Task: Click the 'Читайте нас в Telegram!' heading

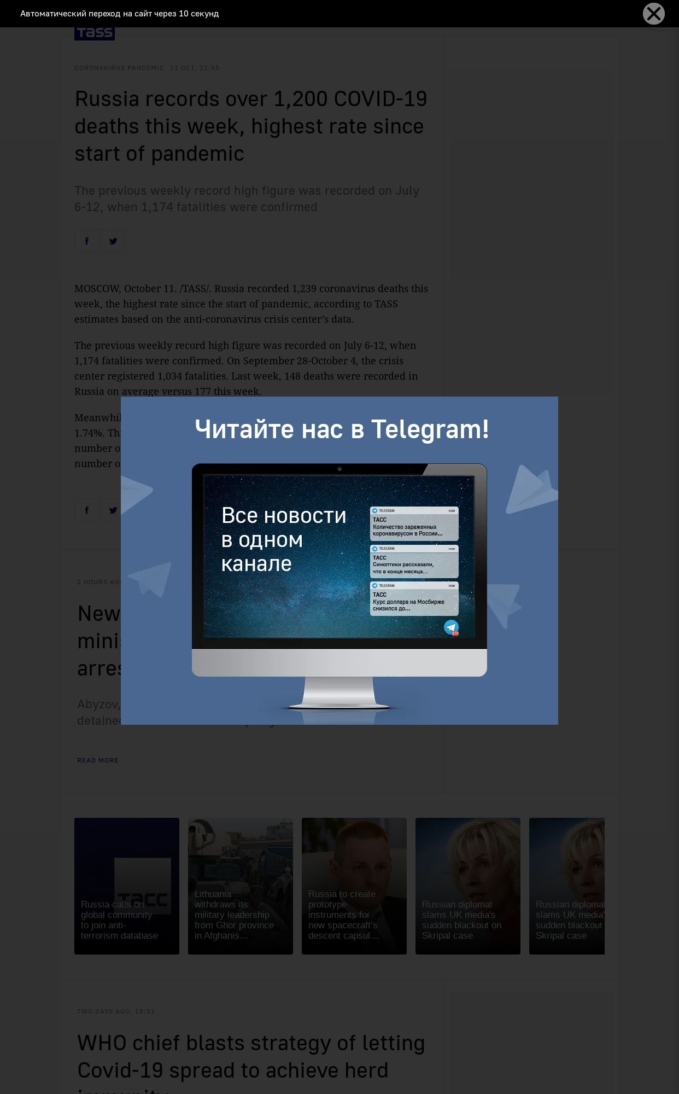Action: point(342,429)
